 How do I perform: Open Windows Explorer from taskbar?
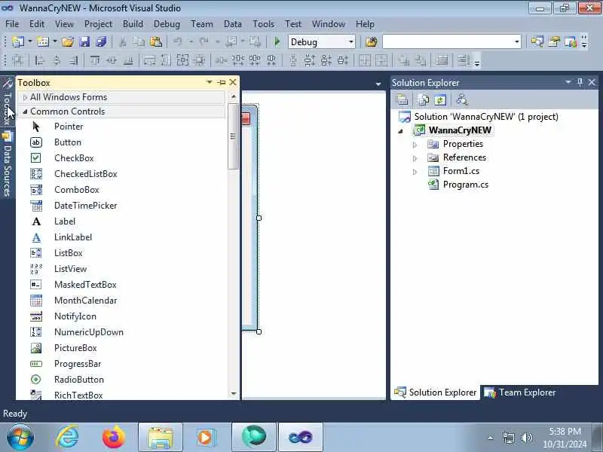(161, 438)
